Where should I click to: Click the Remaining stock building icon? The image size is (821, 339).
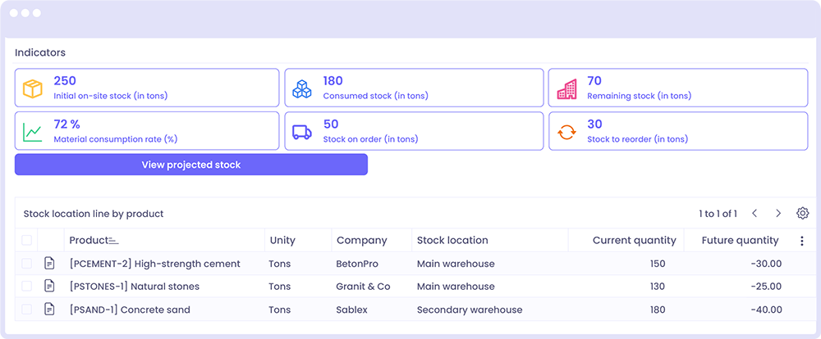coord(566,88)
